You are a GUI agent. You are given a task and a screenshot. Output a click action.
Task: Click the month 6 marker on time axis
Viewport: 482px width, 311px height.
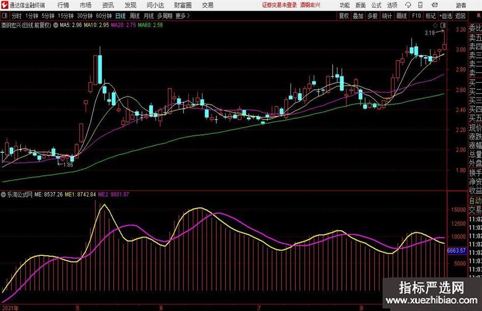pos(161,308)
